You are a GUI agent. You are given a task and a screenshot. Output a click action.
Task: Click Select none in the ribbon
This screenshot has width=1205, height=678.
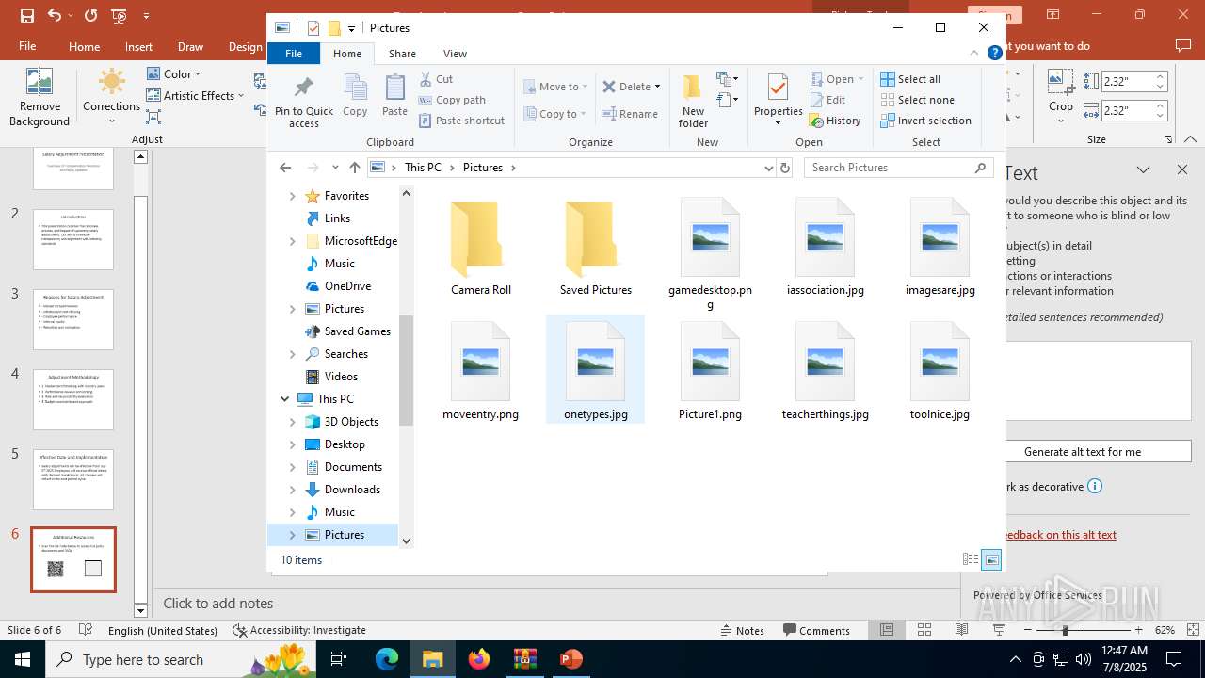pos(917,100)
